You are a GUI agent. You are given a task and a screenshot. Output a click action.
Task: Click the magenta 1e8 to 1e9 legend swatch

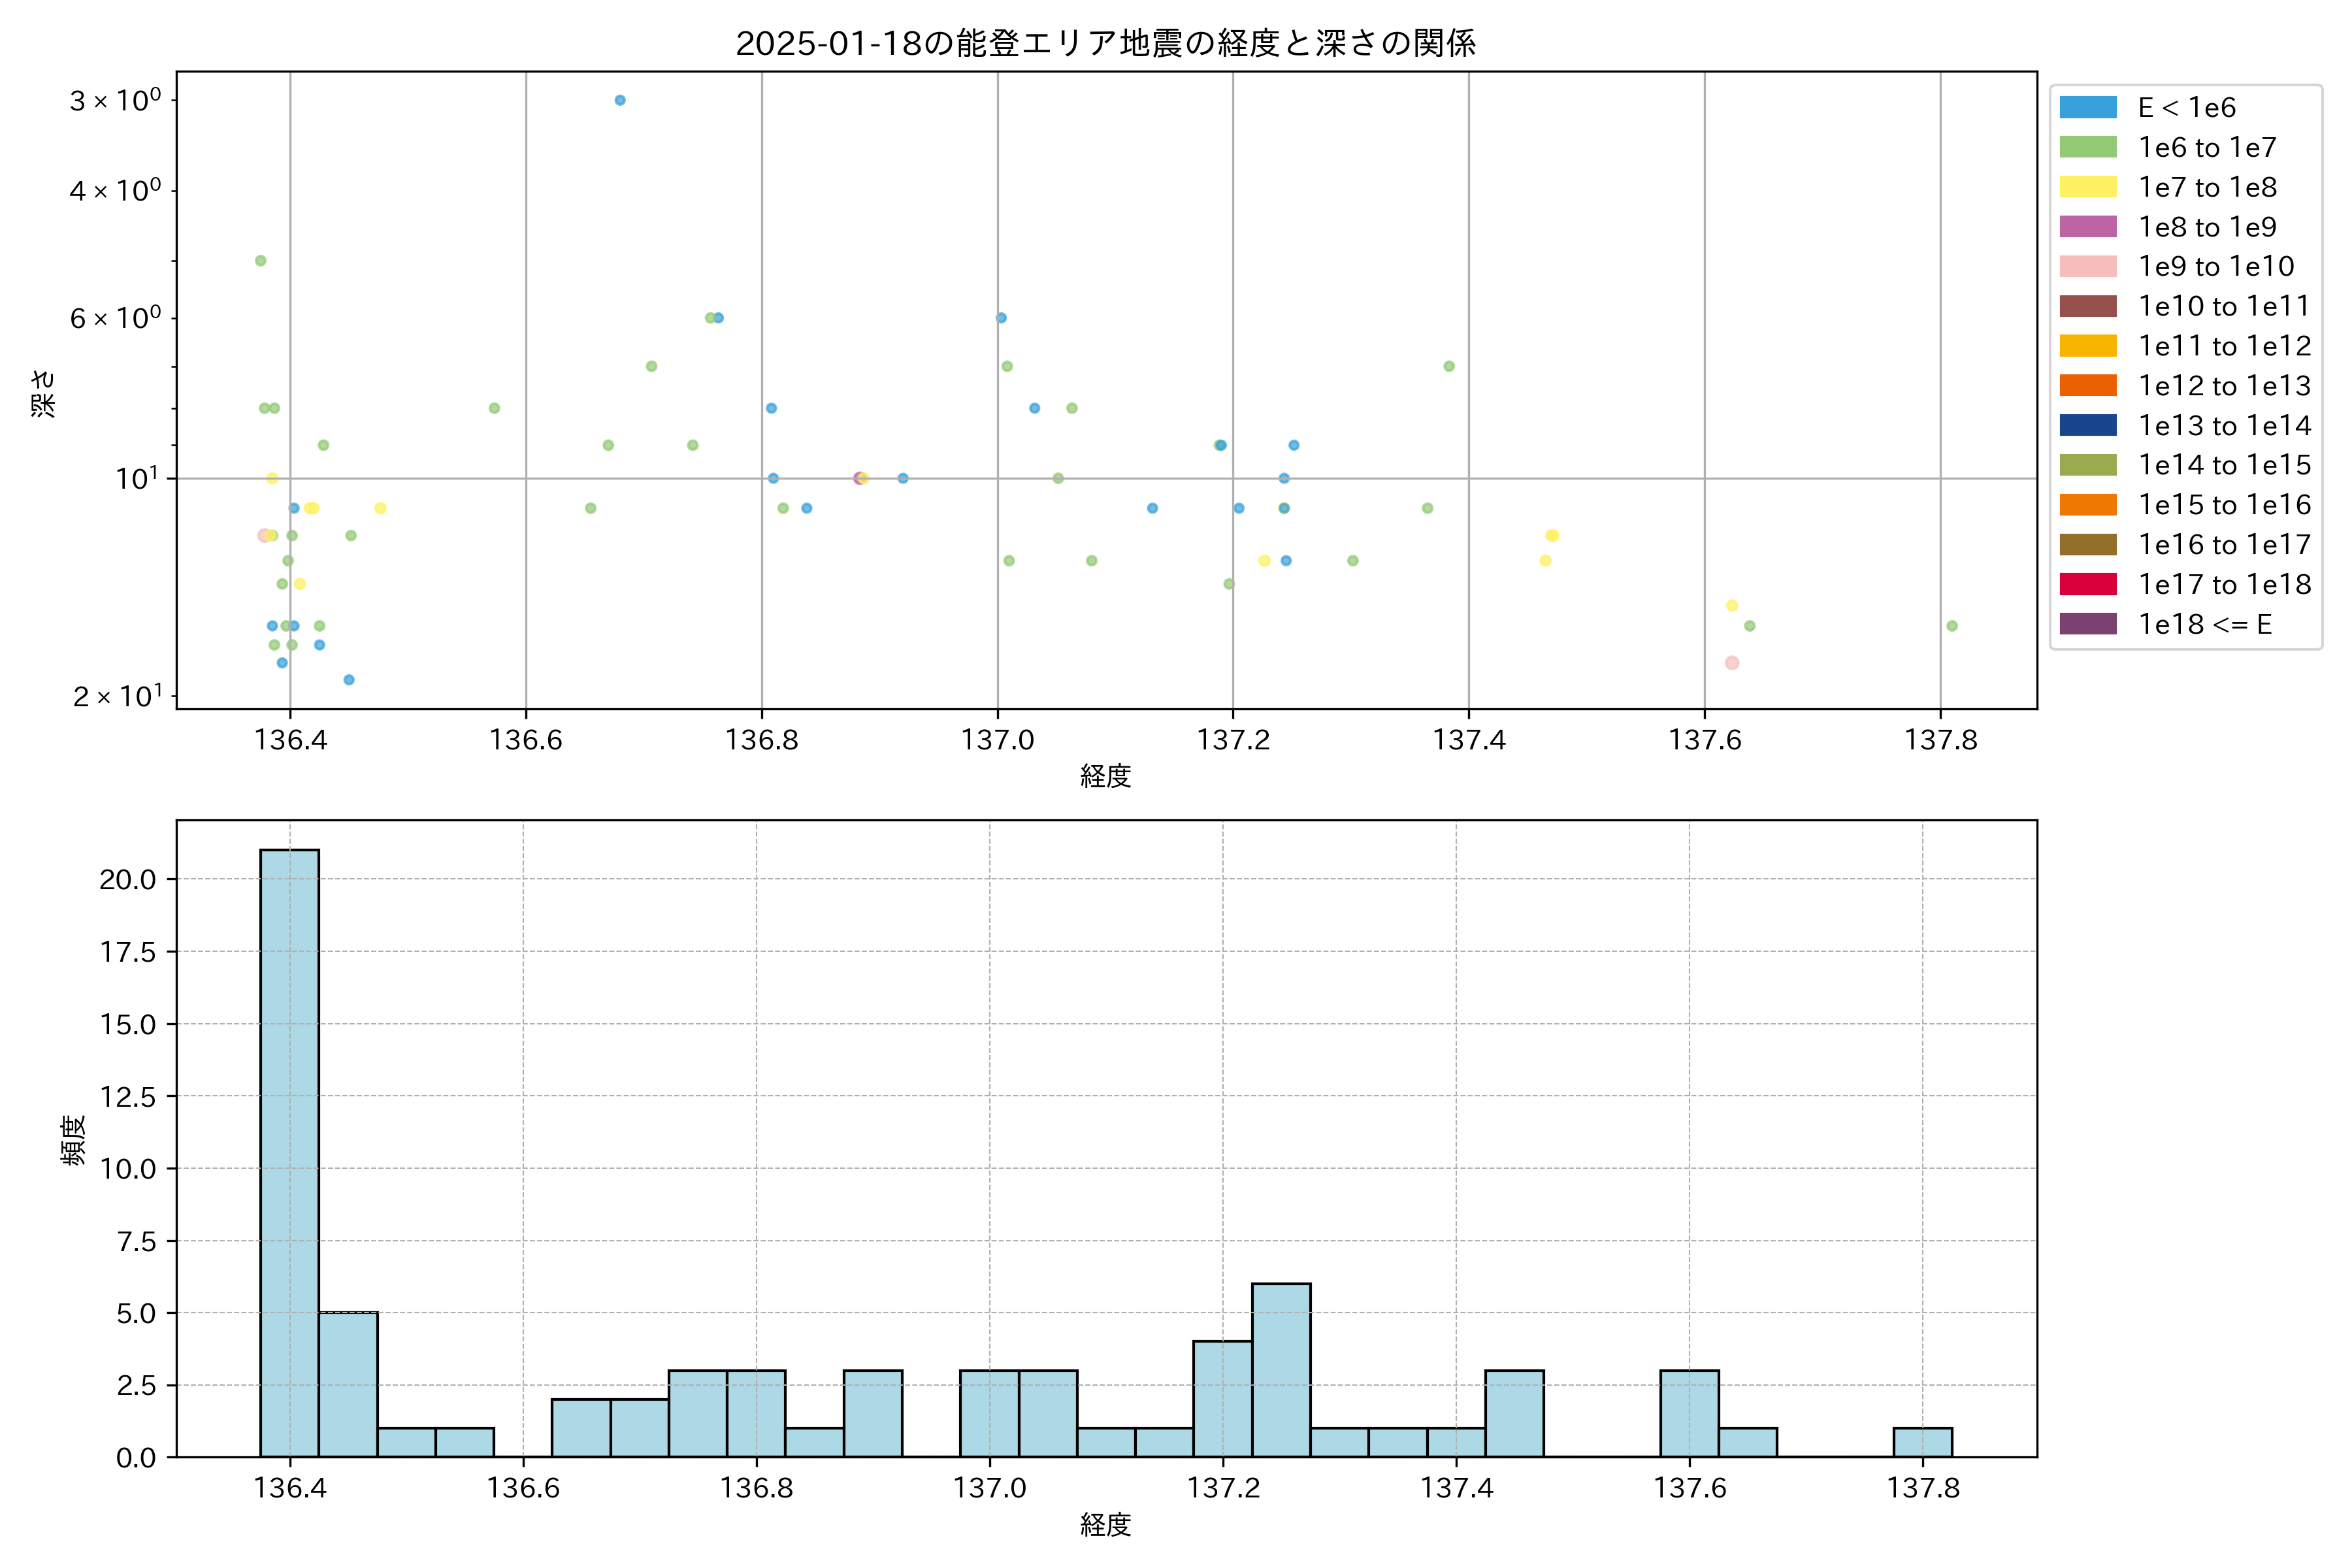pos(2087,227)
